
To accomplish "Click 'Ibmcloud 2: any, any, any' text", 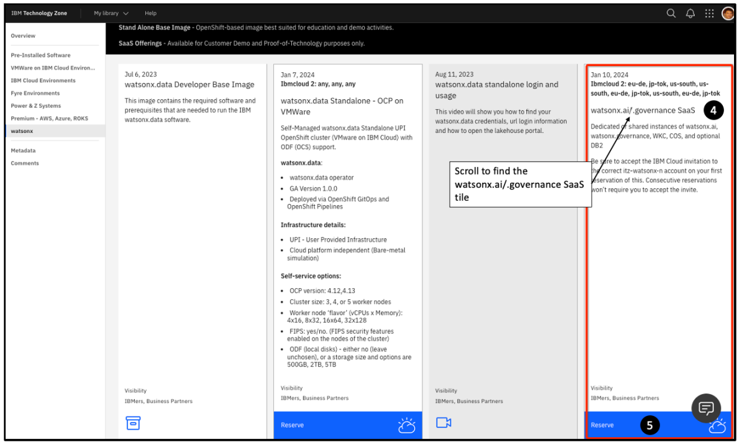I will tap(318, 84).
